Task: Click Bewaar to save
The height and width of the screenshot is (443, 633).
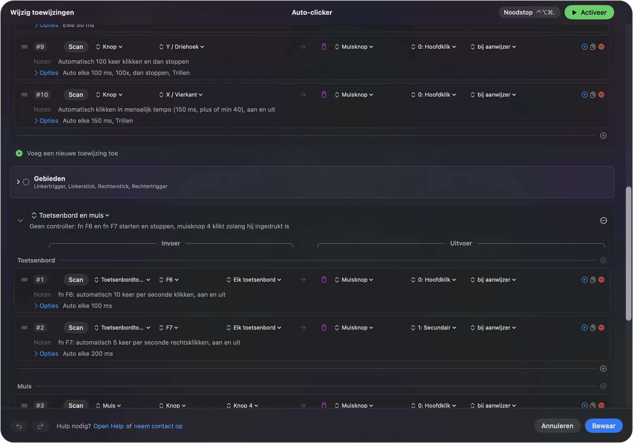Action: tap(604, 426)
